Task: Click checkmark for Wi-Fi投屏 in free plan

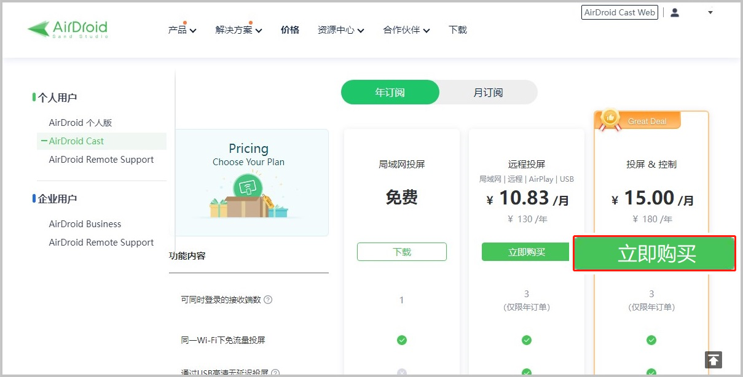Action: pos(402,340)
